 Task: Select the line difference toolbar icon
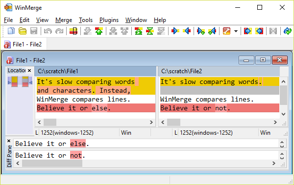(x=73, y=31)
